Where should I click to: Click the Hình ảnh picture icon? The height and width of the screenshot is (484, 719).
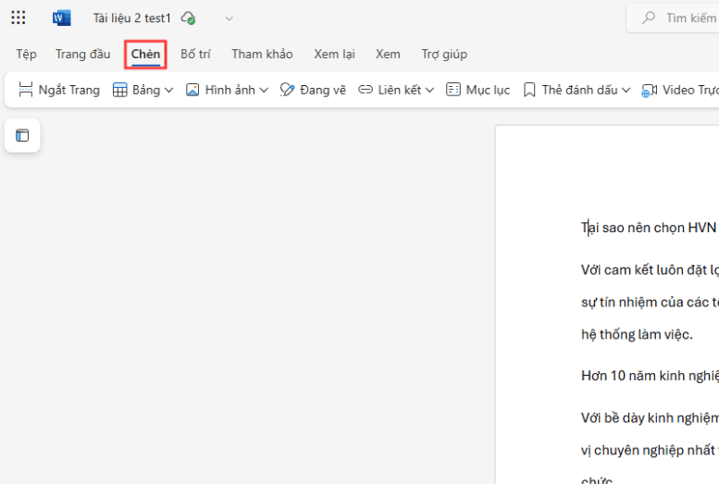[x=192, y=90]
